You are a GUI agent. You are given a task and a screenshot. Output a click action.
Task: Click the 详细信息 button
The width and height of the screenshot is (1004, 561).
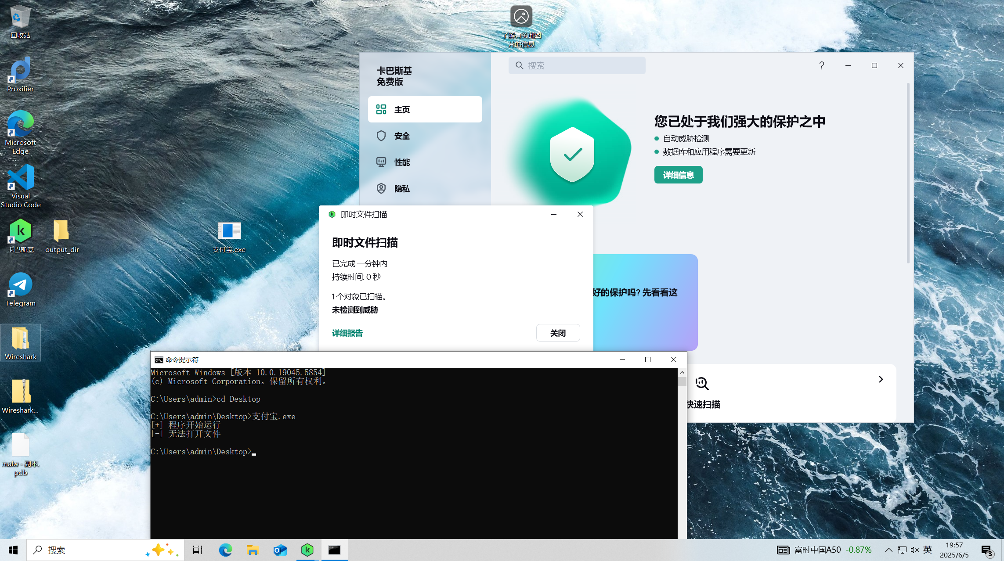pos(678,175)
